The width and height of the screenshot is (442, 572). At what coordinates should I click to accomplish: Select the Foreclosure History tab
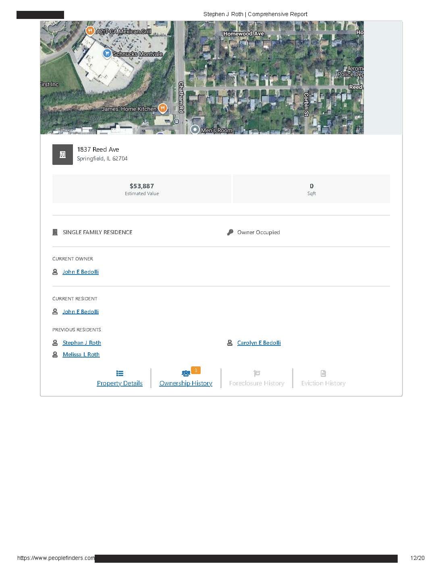click(257, 383)
